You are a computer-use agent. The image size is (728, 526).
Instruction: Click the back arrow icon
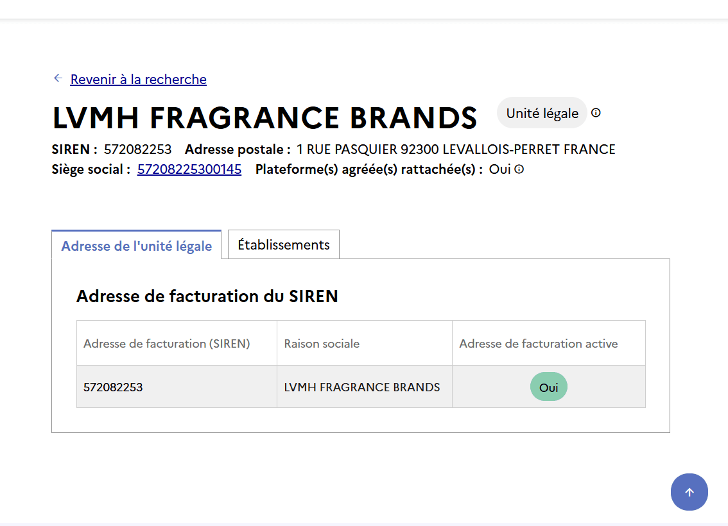coord(58,78)
